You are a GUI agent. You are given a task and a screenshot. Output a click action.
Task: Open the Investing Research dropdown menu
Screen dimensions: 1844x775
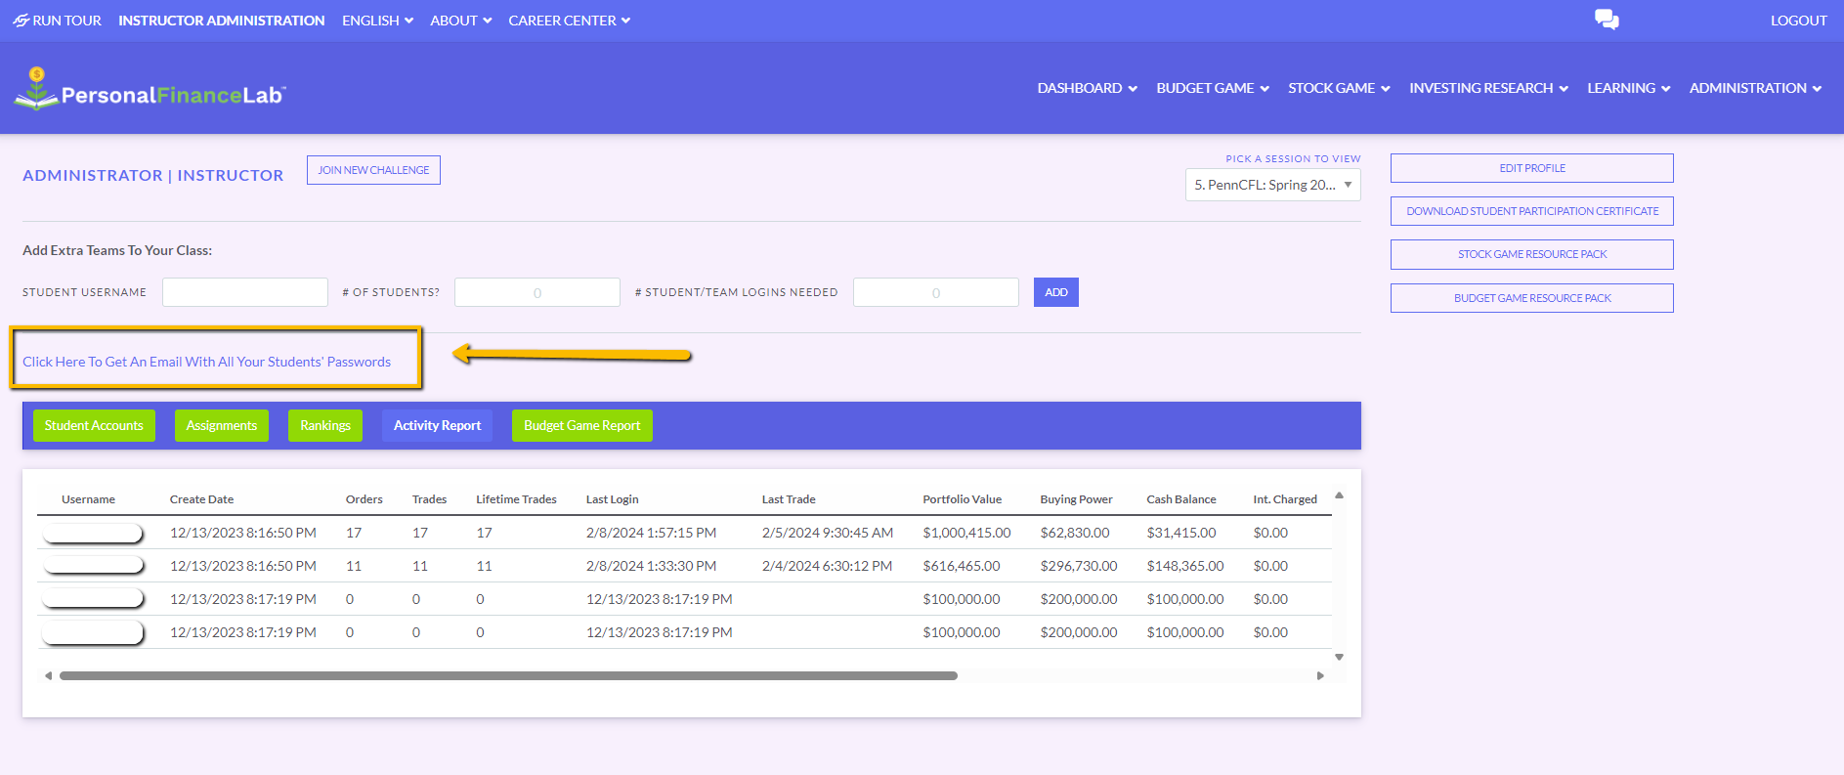pyautogui.click(x=1488, y=88)
